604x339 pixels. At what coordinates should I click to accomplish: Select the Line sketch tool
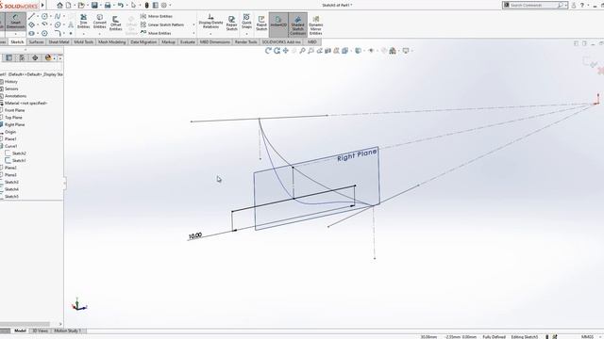31,16
